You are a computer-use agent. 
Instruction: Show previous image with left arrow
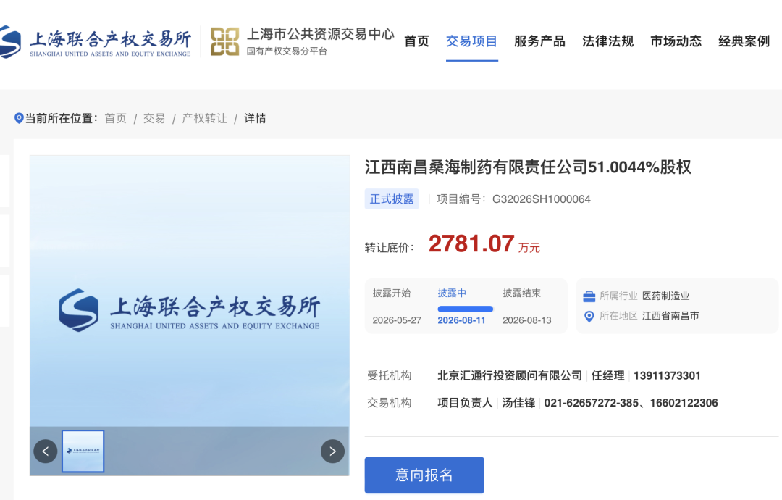[x=46, y=451]
